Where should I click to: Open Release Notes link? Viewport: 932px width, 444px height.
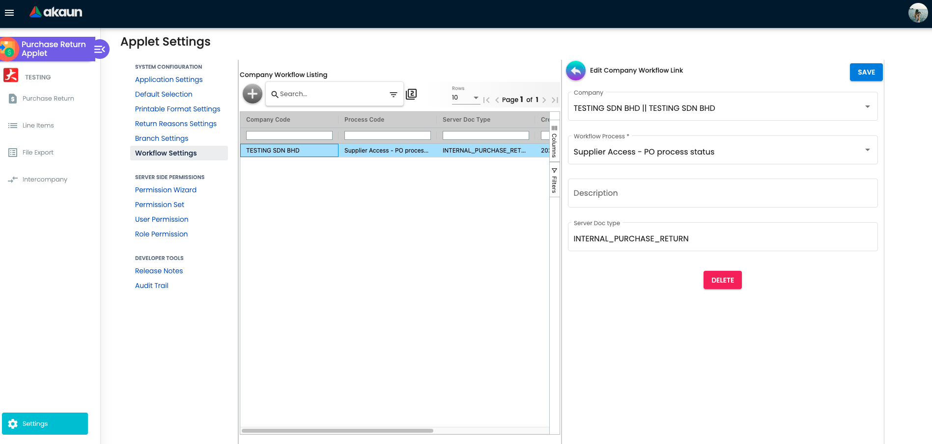pos(159,271)
